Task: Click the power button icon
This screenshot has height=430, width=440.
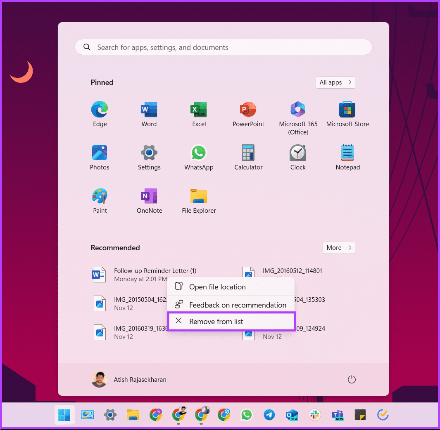Action: point(352,379)
